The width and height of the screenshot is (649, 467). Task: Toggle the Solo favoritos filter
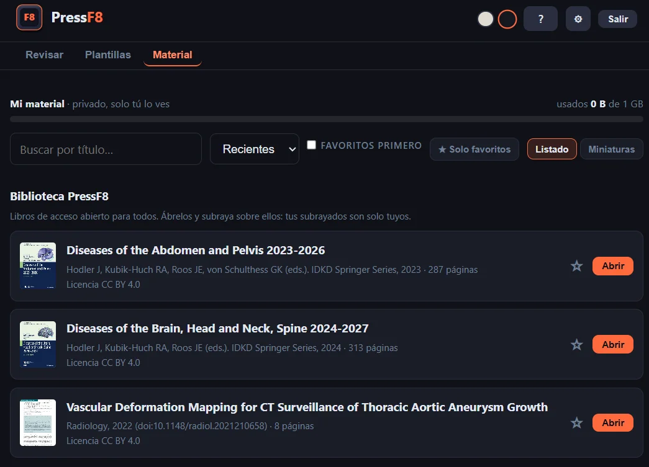474,149
